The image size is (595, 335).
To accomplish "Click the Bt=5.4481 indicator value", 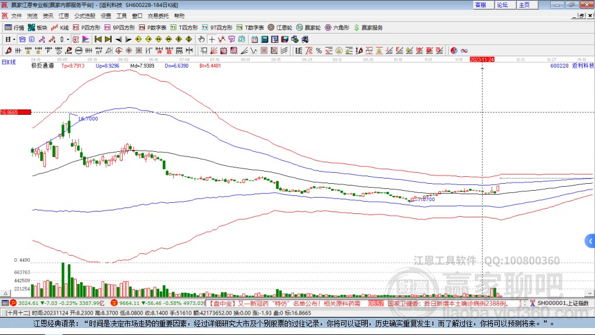I will point(210,66).
